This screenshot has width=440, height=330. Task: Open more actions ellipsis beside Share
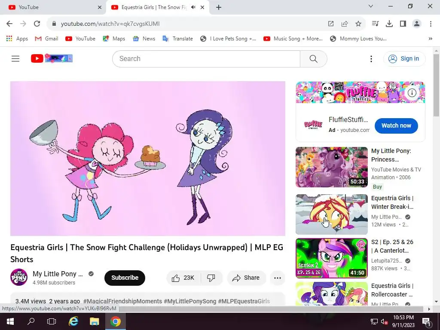click(x=278, y=278)
